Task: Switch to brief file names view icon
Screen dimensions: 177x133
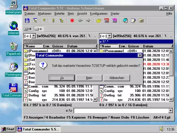Action: [x=45, y=21]
